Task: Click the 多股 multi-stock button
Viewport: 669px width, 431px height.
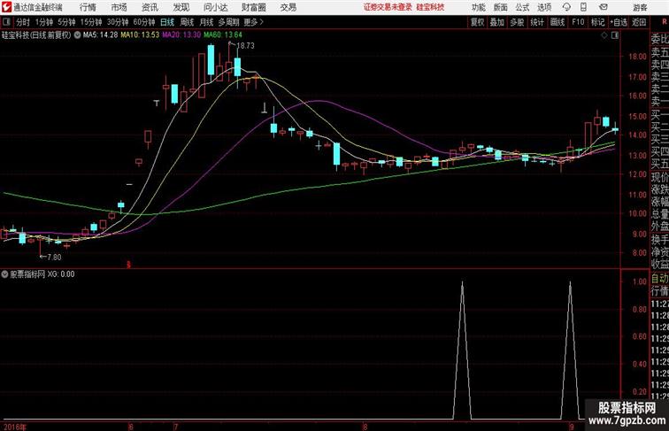Action: tap(517, 22)
